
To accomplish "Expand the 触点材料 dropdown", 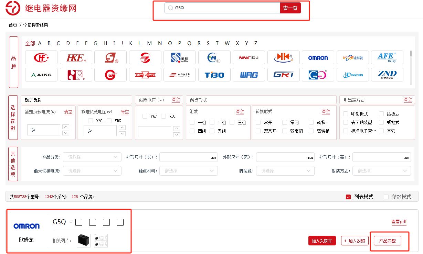I will 188,171.
